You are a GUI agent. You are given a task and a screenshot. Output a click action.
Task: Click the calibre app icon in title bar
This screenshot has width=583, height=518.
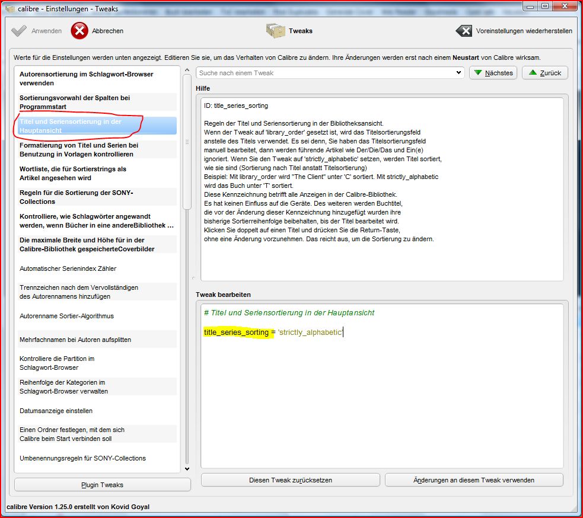pyautogui.click(x=10, y=8)
